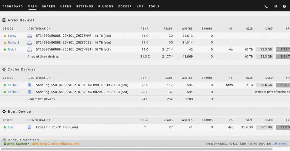Click the Parity 2 warning triangle icon
The height and width of the screenshot is (151, 290).
pos(5,43)
